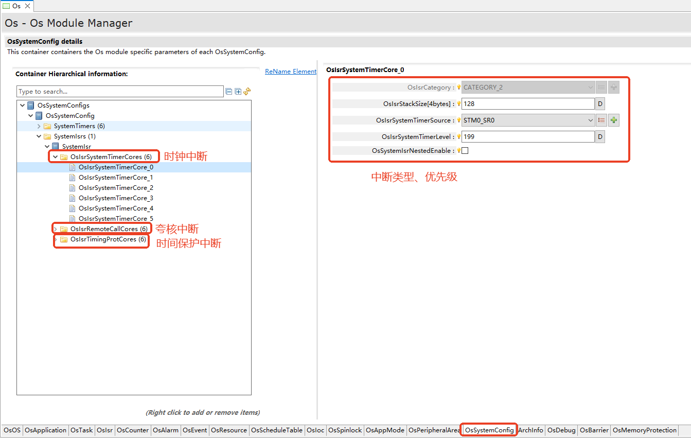Click the OsIsrRemoteCallCores folder icon
The height and width of the screenshot is (438, 691).
tap(64, 229)
